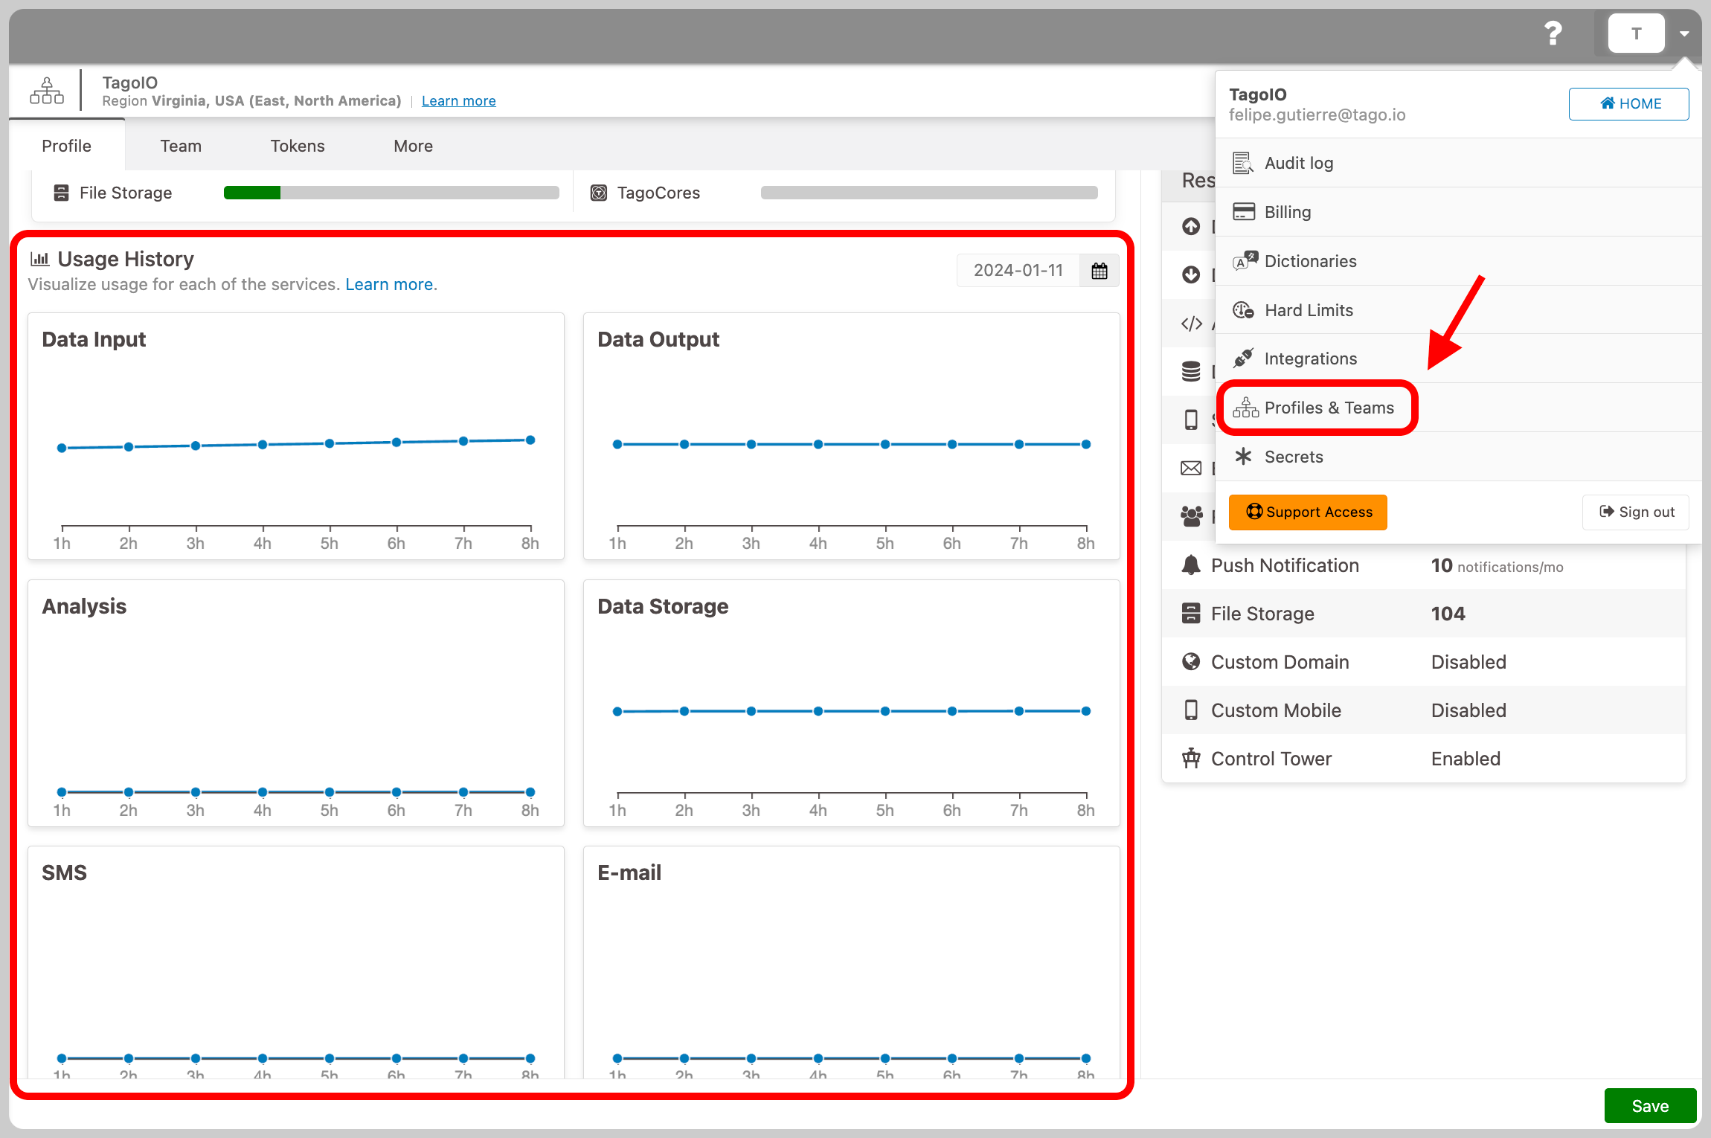Screen dimensions: 1711x1138
Task: Click the Billing card icon
Action: (1243, 212)
